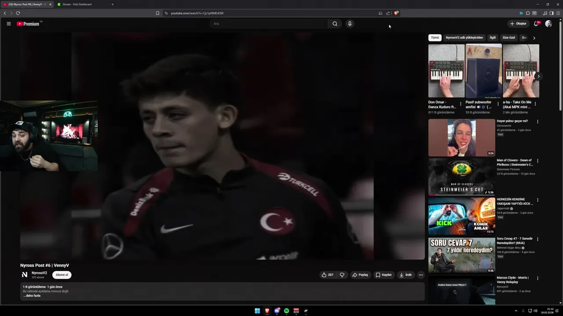
Task: Open the browser main menu icon
Action: click(x=559, y=13)
